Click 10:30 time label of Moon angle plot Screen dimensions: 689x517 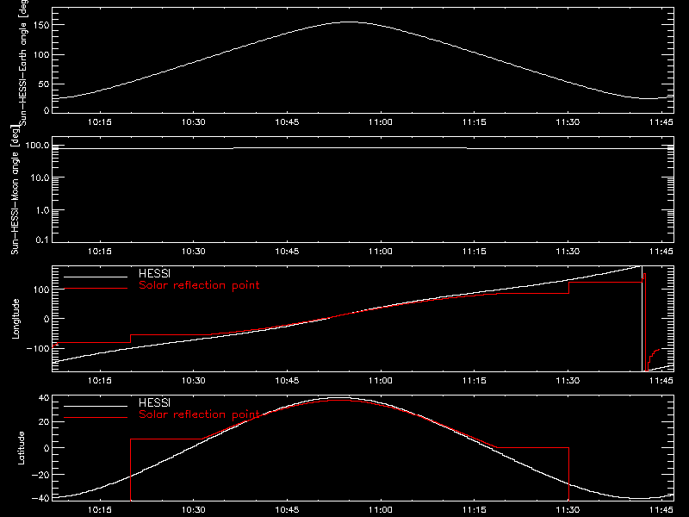point(193,251)
